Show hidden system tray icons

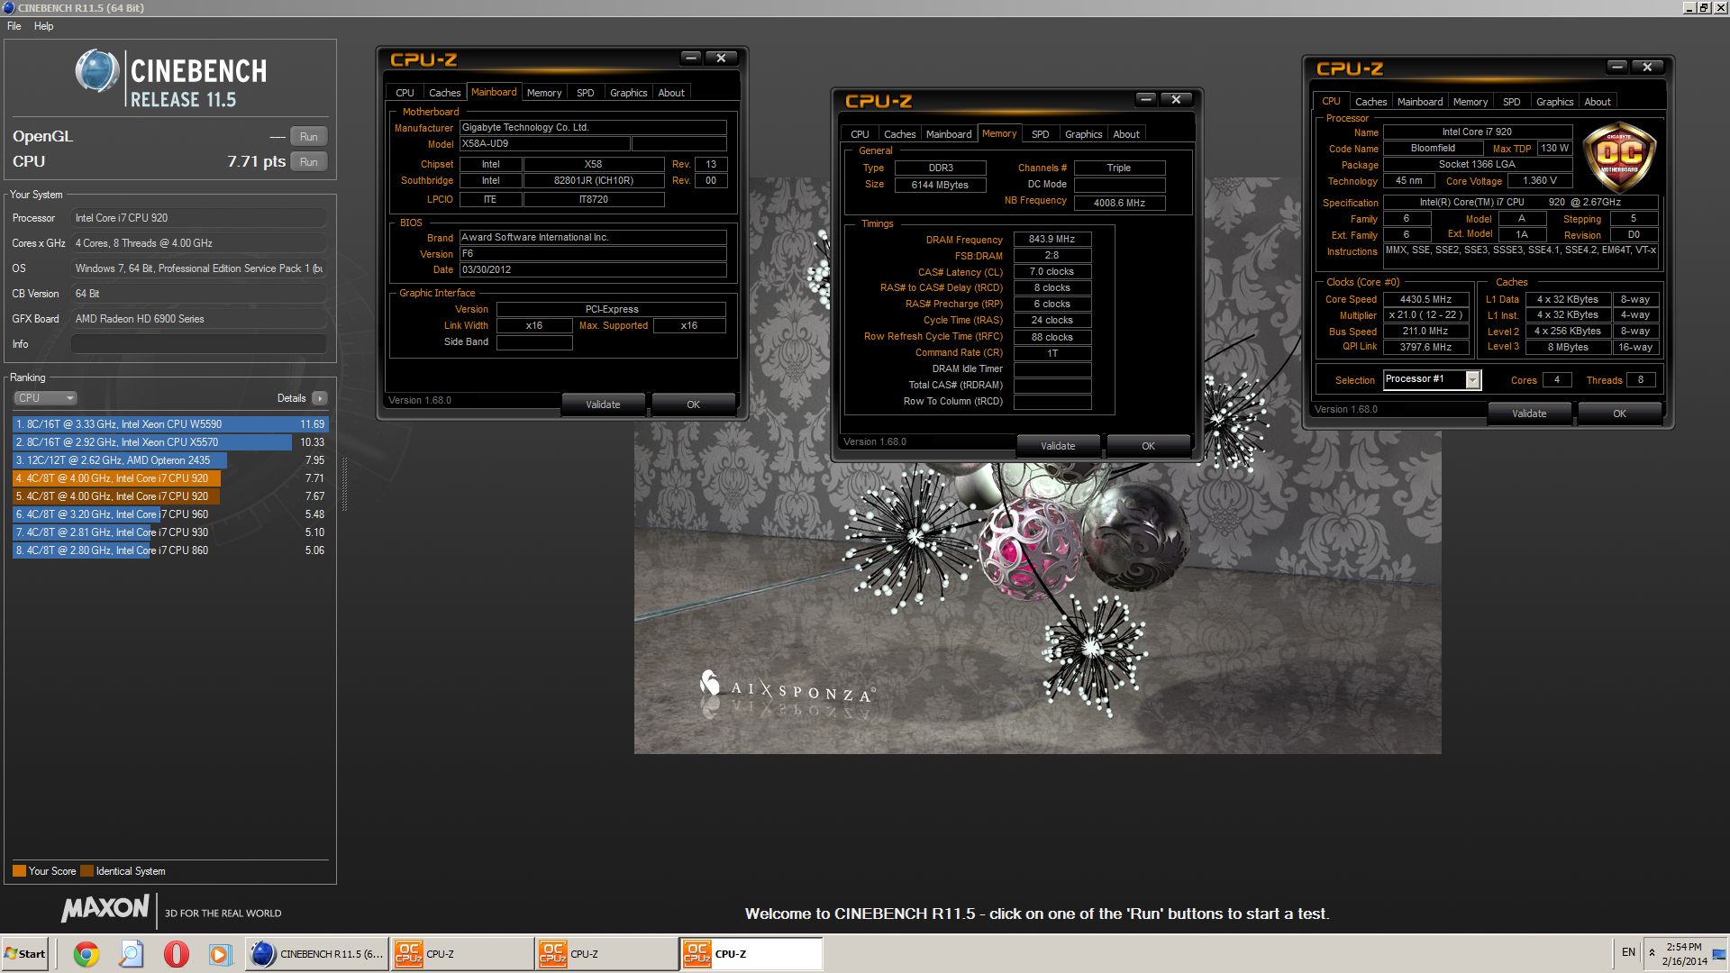click(x=1652, y=952)
